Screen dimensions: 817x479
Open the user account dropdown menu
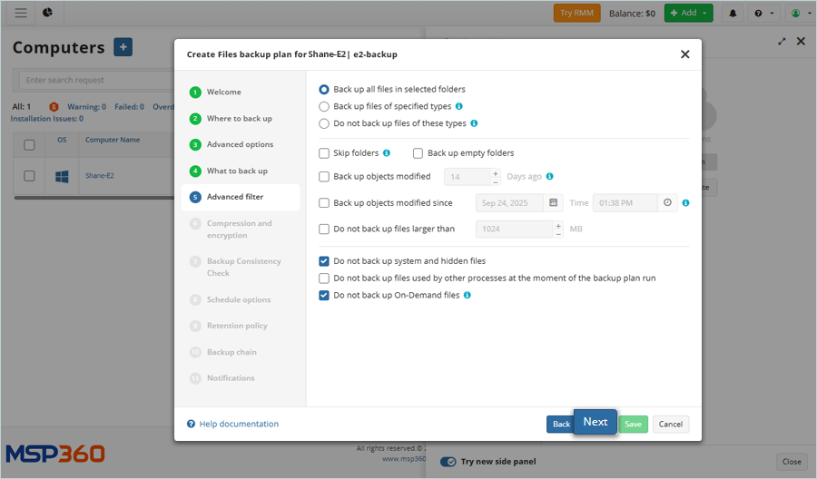coord(799,14)
